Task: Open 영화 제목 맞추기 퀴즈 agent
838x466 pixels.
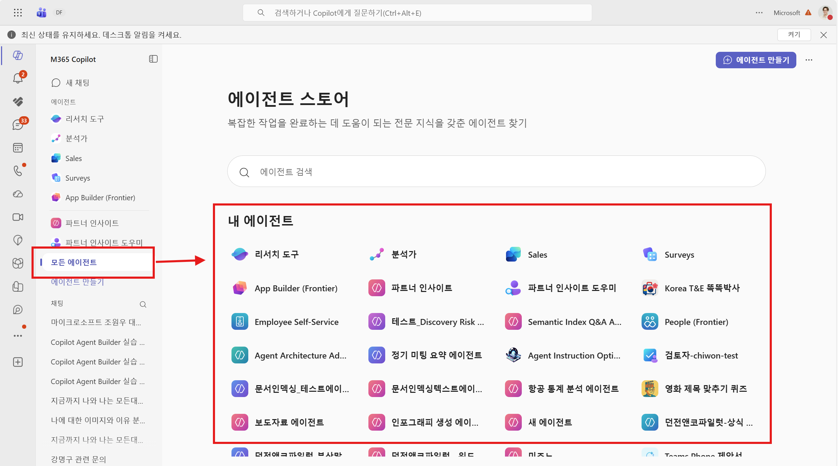Action: pos(694,389)
